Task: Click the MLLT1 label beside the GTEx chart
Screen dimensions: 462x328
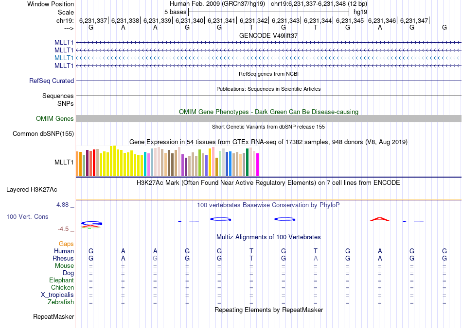Action: [x=64, y=162]
